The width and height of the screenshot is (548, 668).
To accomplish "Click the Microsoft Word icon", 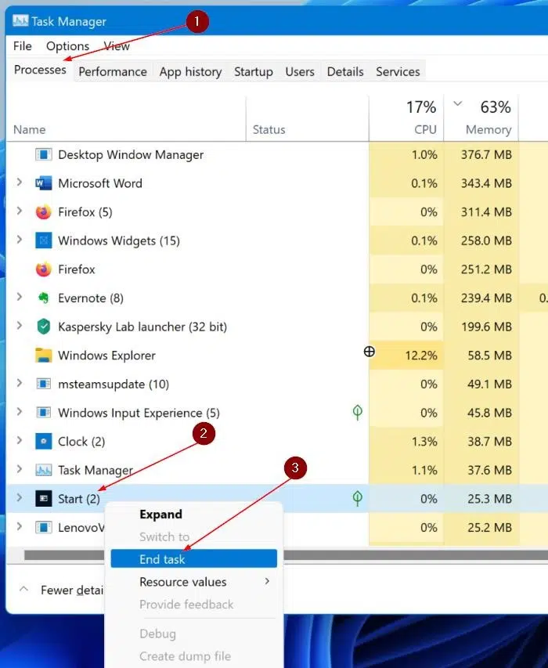I will [x=43, y=183].
